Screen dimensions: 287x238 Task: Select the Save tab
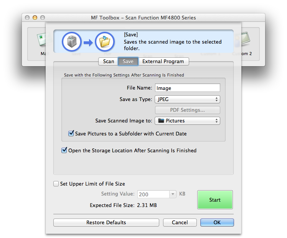128,61
